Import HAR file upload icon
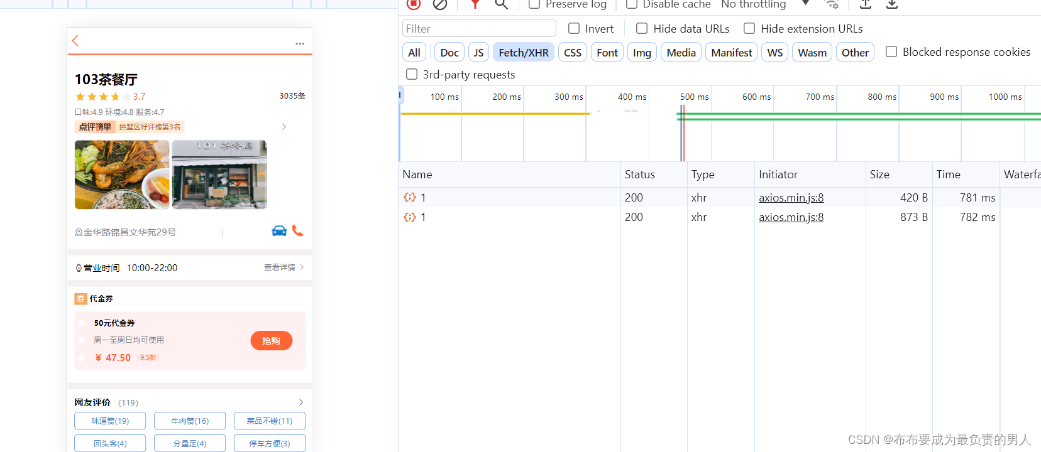The height and width of the screenshot is (452, 1041). pos(866,4)
